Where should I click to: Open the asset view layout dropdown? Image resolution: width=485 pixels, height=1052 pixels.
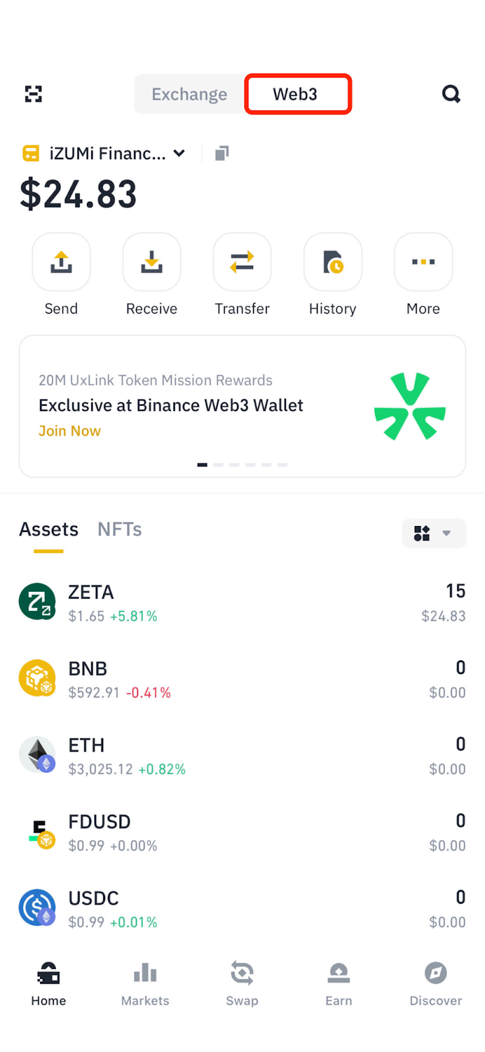pos(434,533)
